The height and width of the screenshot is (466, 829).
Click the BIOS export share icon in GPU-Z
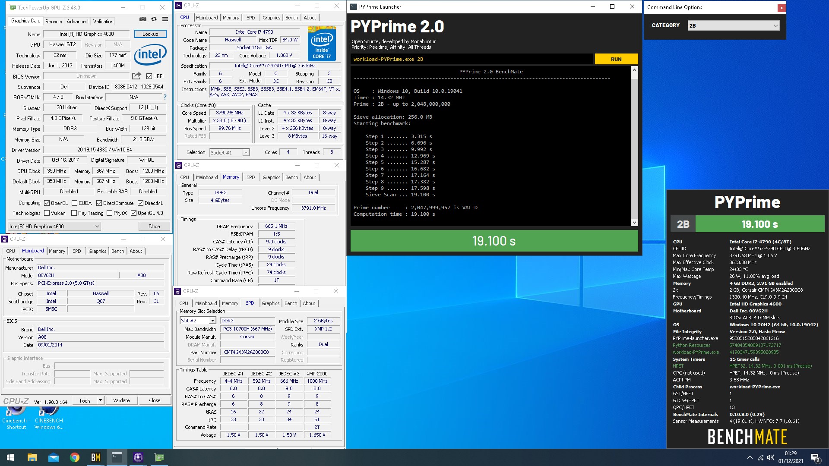[136, 76]
